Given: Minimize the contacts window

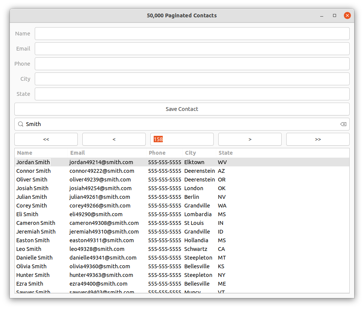Looking at the screenshot, I should click(321, 15).
